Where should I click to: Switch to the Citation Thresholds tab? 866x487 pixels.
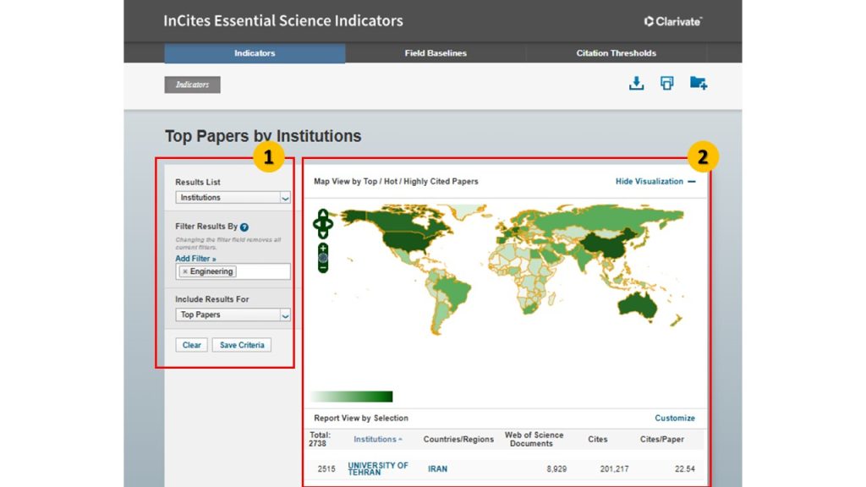tap(617, 53)
